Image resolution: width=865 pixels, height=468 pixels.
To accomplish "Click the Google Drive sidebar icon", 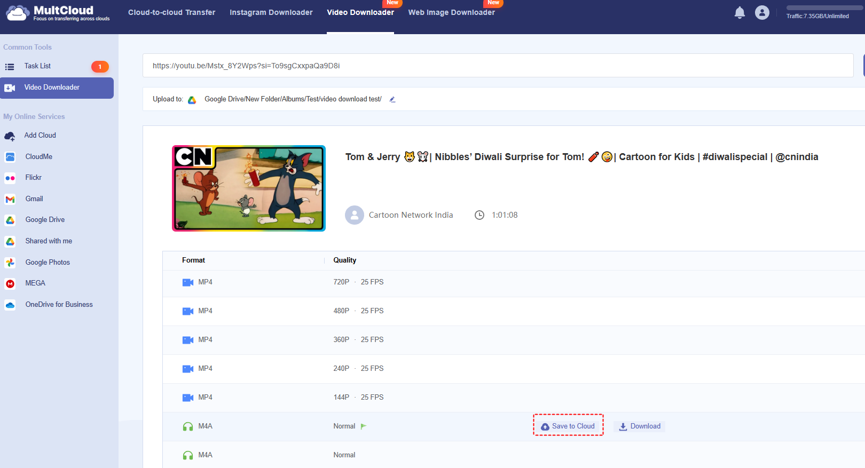I will (10, 220).
